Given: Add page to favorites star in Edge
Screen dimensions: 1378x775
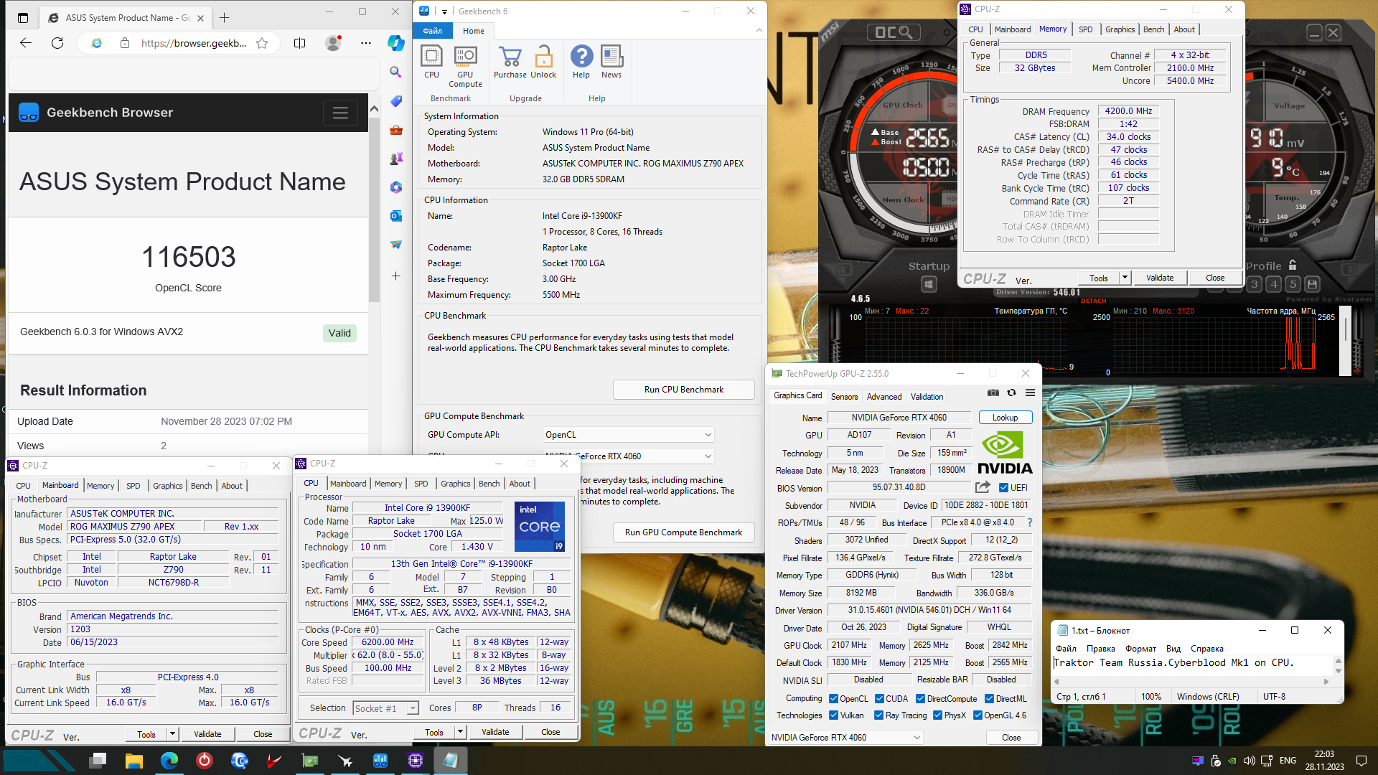Looking at the screenshot, I should tap(262, 43).
